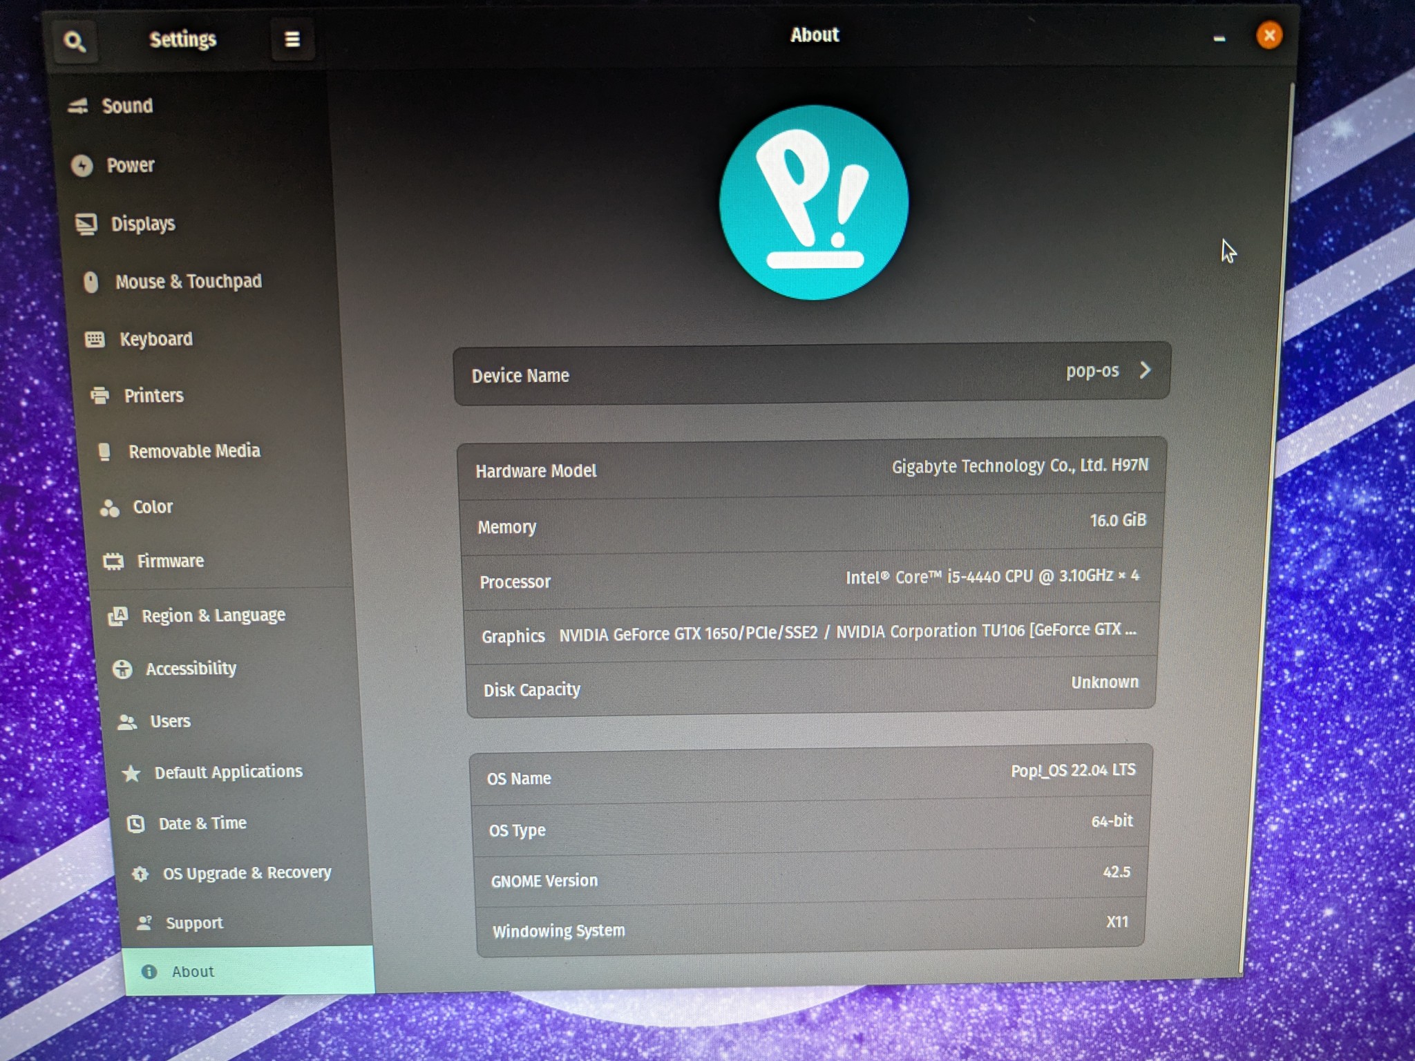Select the Disk Capacity row label

(x=532, y=690)
